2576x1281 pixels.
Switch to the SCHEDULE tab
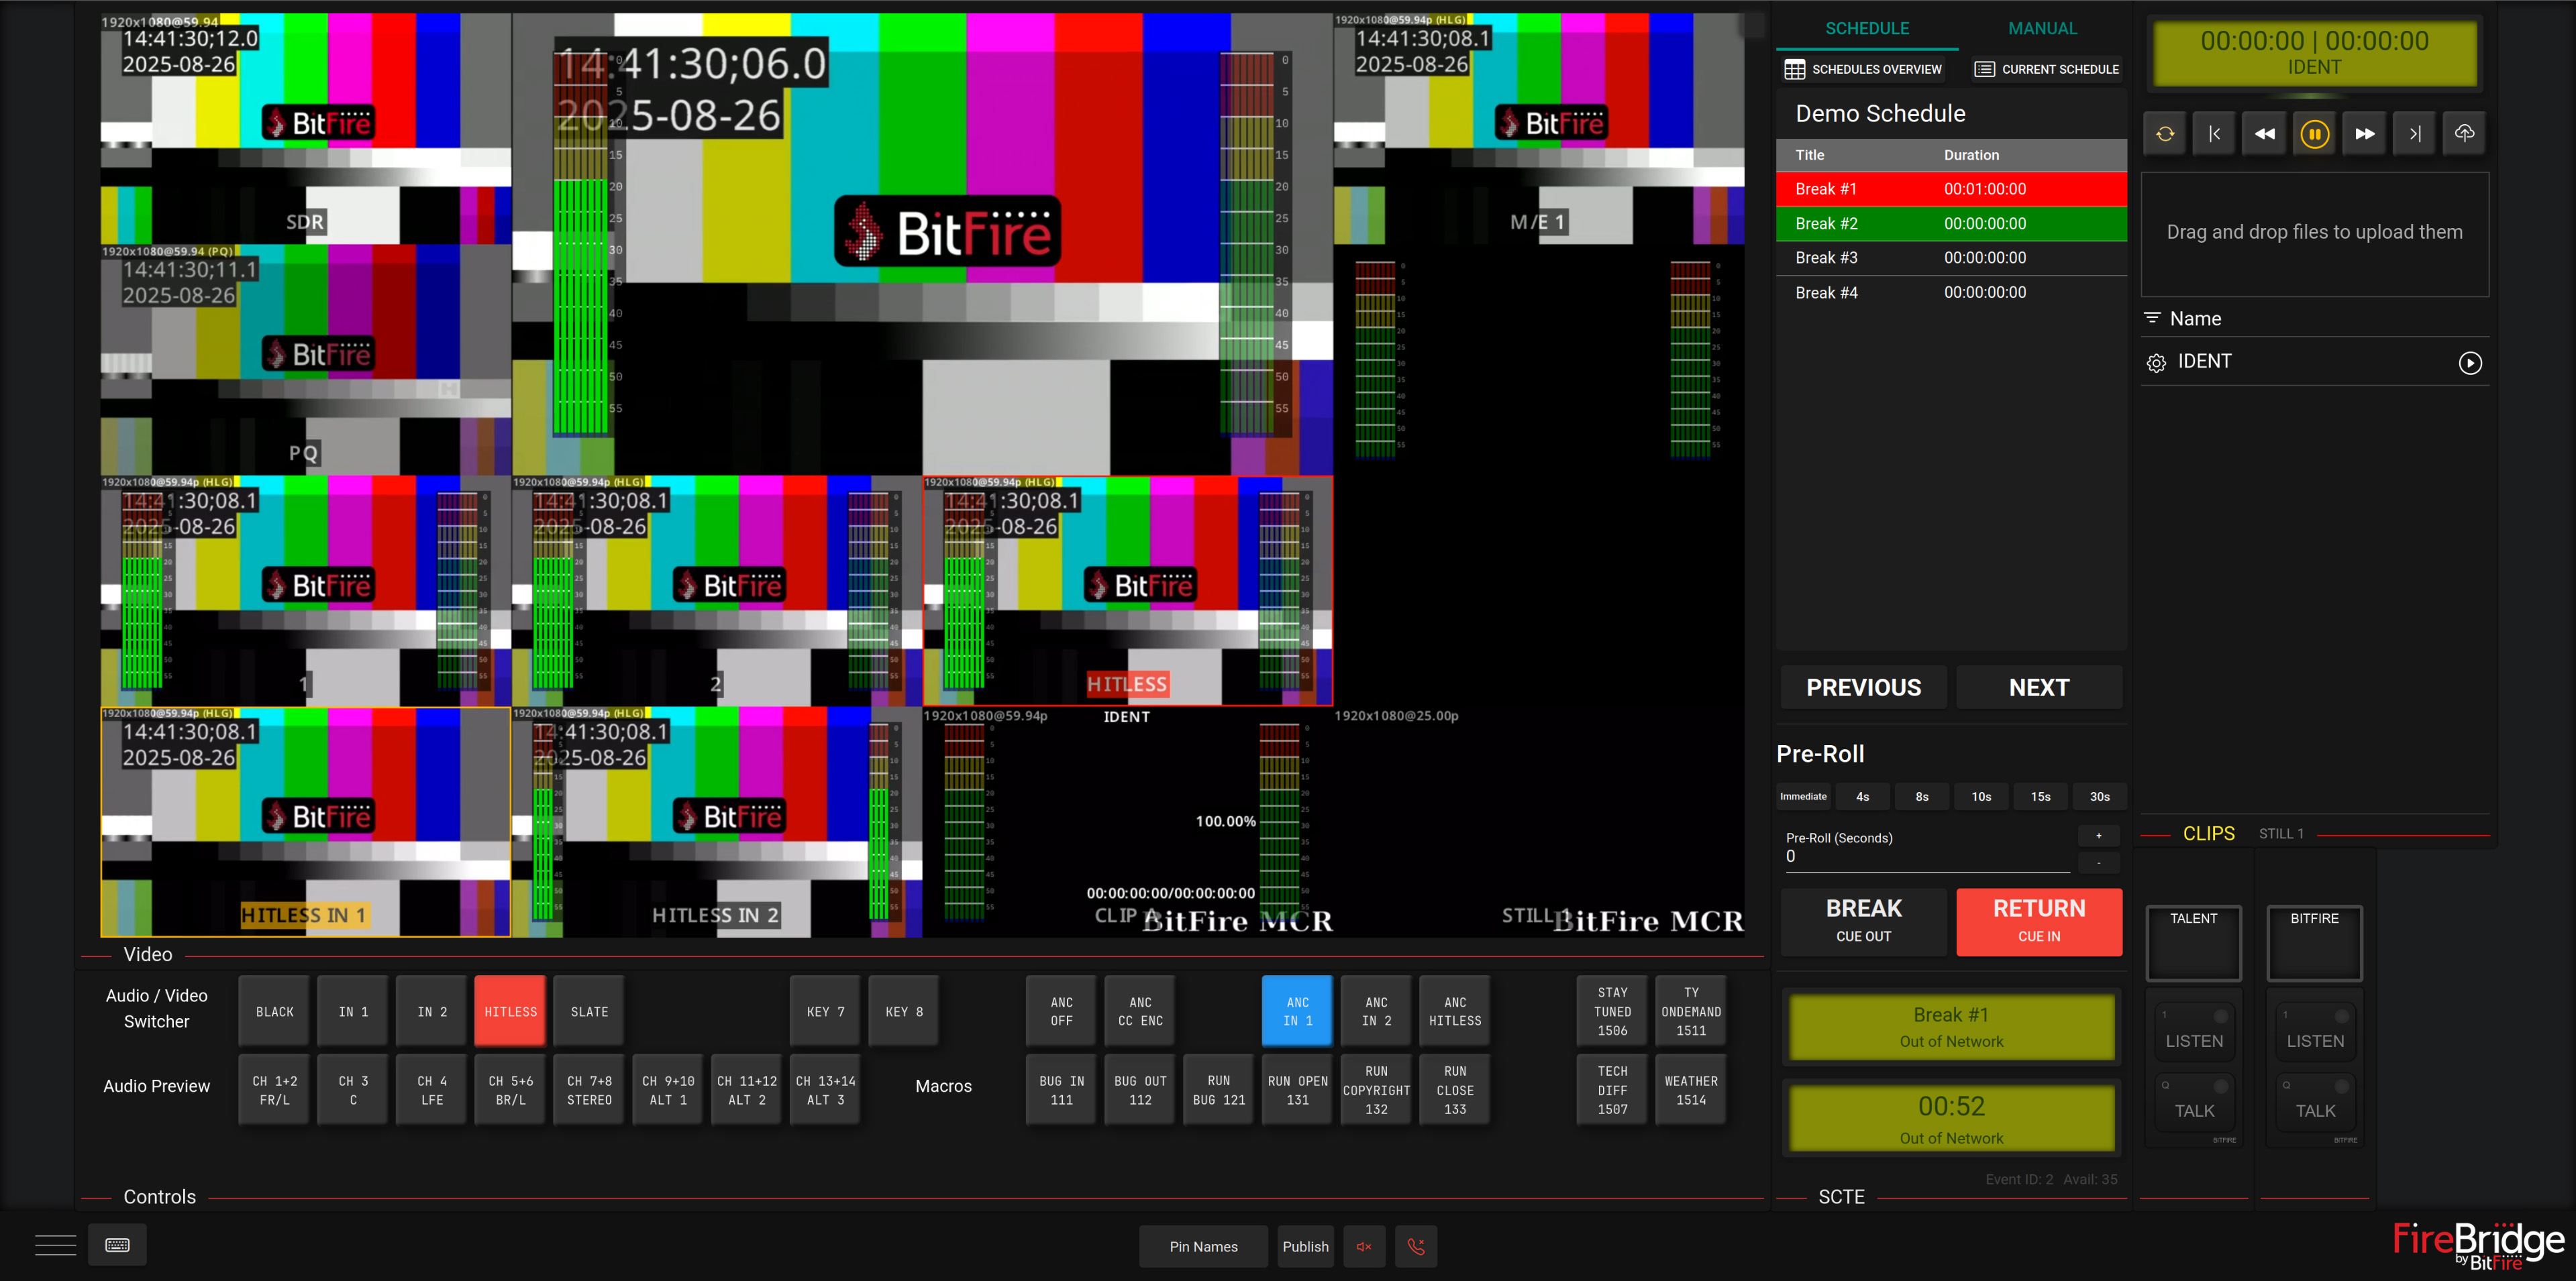[1867, 29]
